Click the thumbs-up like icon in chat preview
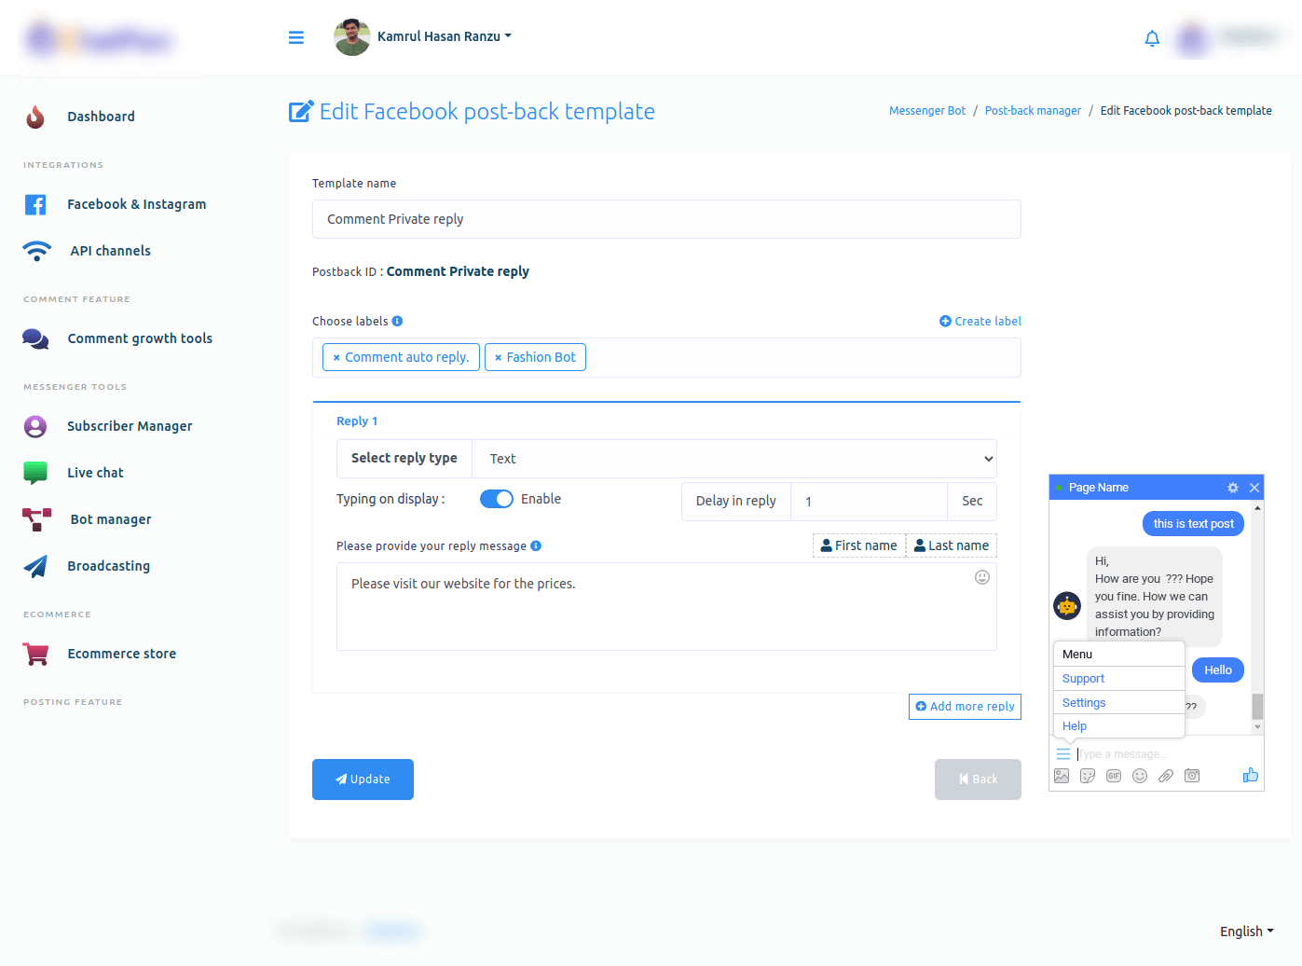 coord(1250,776)
